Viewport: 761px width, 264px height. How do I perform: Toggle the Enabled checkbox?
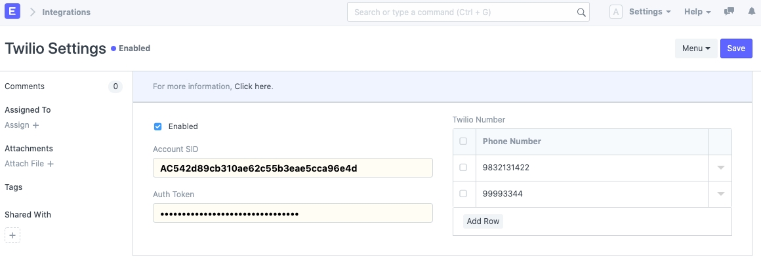click(x=157, y=126)
